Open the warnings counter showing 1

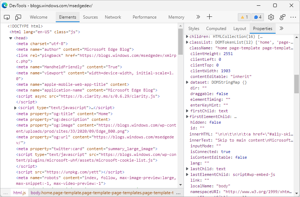point(244,17)
